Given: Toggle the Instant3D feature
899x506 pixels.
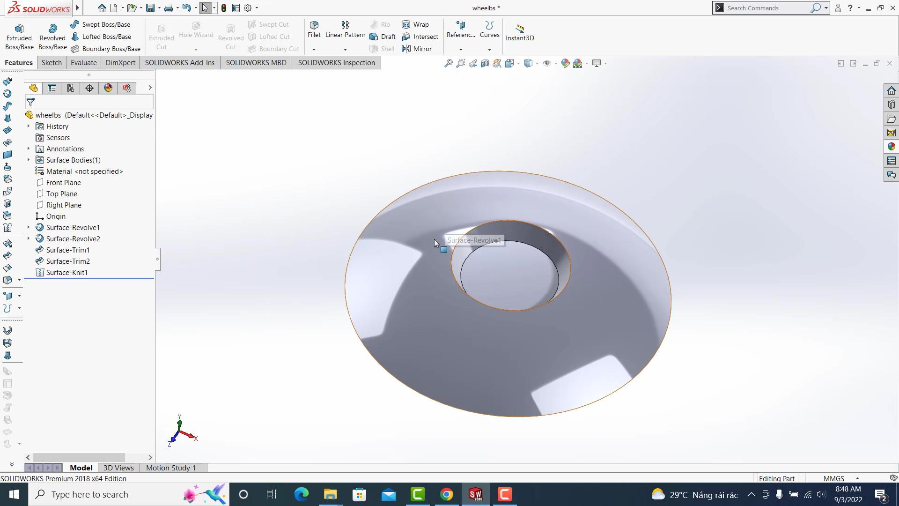Looking at the screenshot, I should pyautogui.click(x=520, y=32).
